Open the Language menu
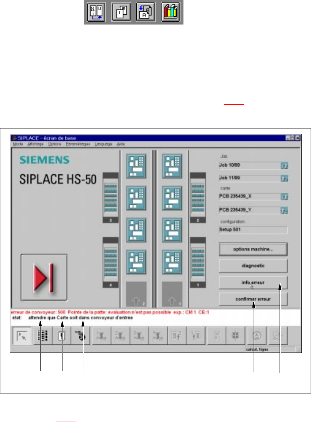Image resolution: width=311 pixels, height=422 pixels. coord(103,144)
